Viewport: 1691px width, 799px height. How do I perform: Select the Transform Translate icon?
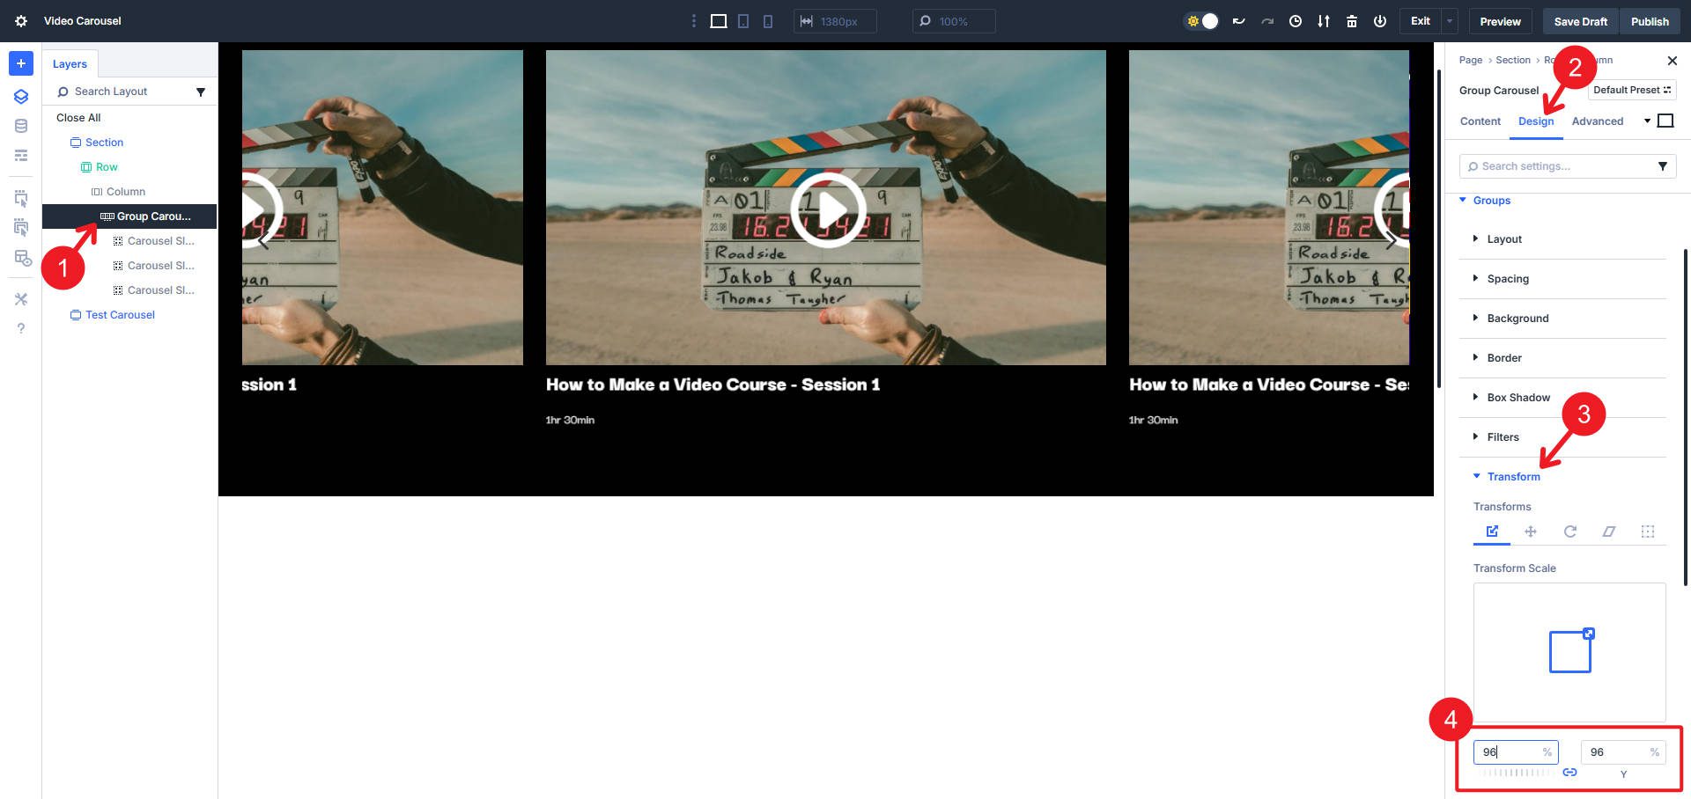coord(1531,531)
